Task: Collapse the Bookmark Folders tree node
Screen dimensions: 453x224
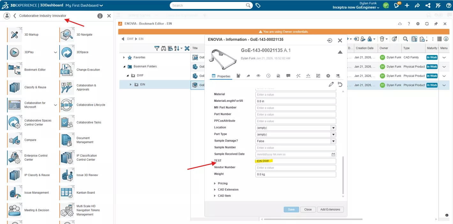Action: coord(124,66)
